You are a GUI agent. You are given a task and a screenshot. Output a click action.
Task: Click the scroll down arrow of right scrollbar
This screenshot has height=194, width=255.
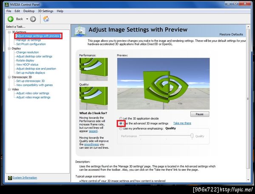point(248,180)
